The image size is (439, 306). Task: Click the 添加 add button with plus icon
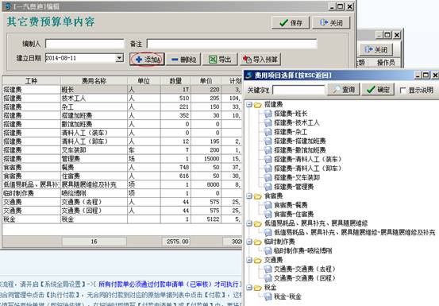pyautogui.click(x=147, y=59)
